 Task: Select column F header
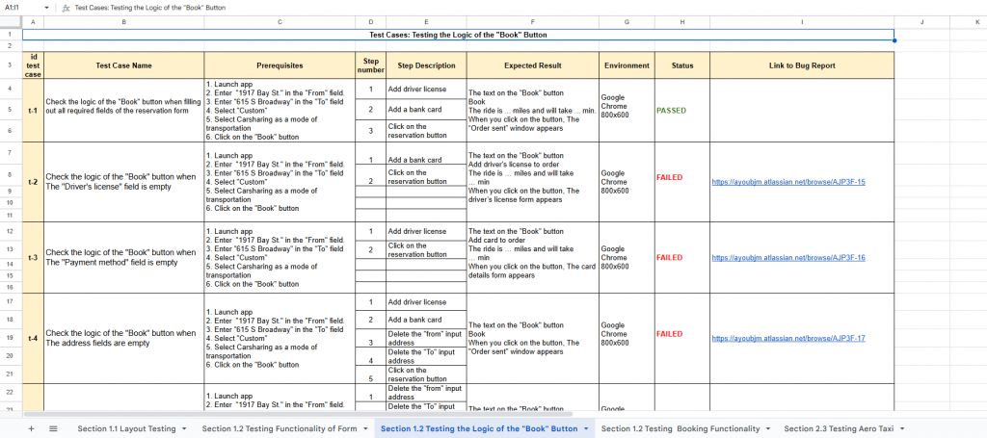[532, 22]
